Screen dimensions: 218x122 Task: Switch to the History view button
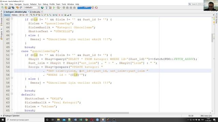coord(15,15)
